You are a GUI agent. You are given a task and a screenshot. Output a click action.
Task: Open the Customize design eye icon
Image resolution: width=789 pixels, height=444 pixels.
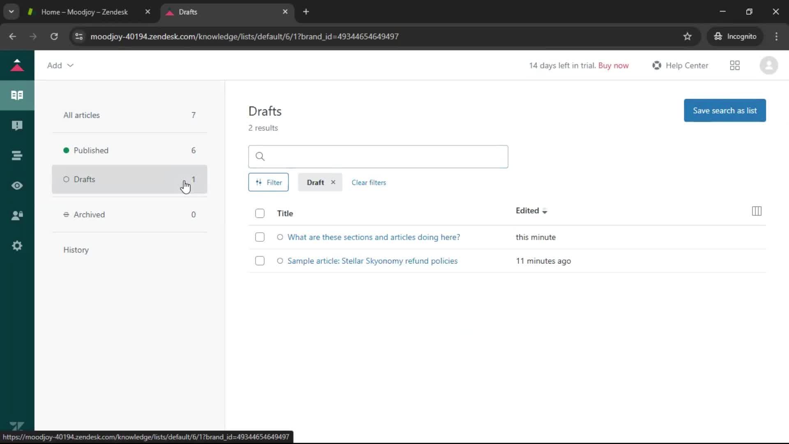pyautogui.click(x=17, y=185)
